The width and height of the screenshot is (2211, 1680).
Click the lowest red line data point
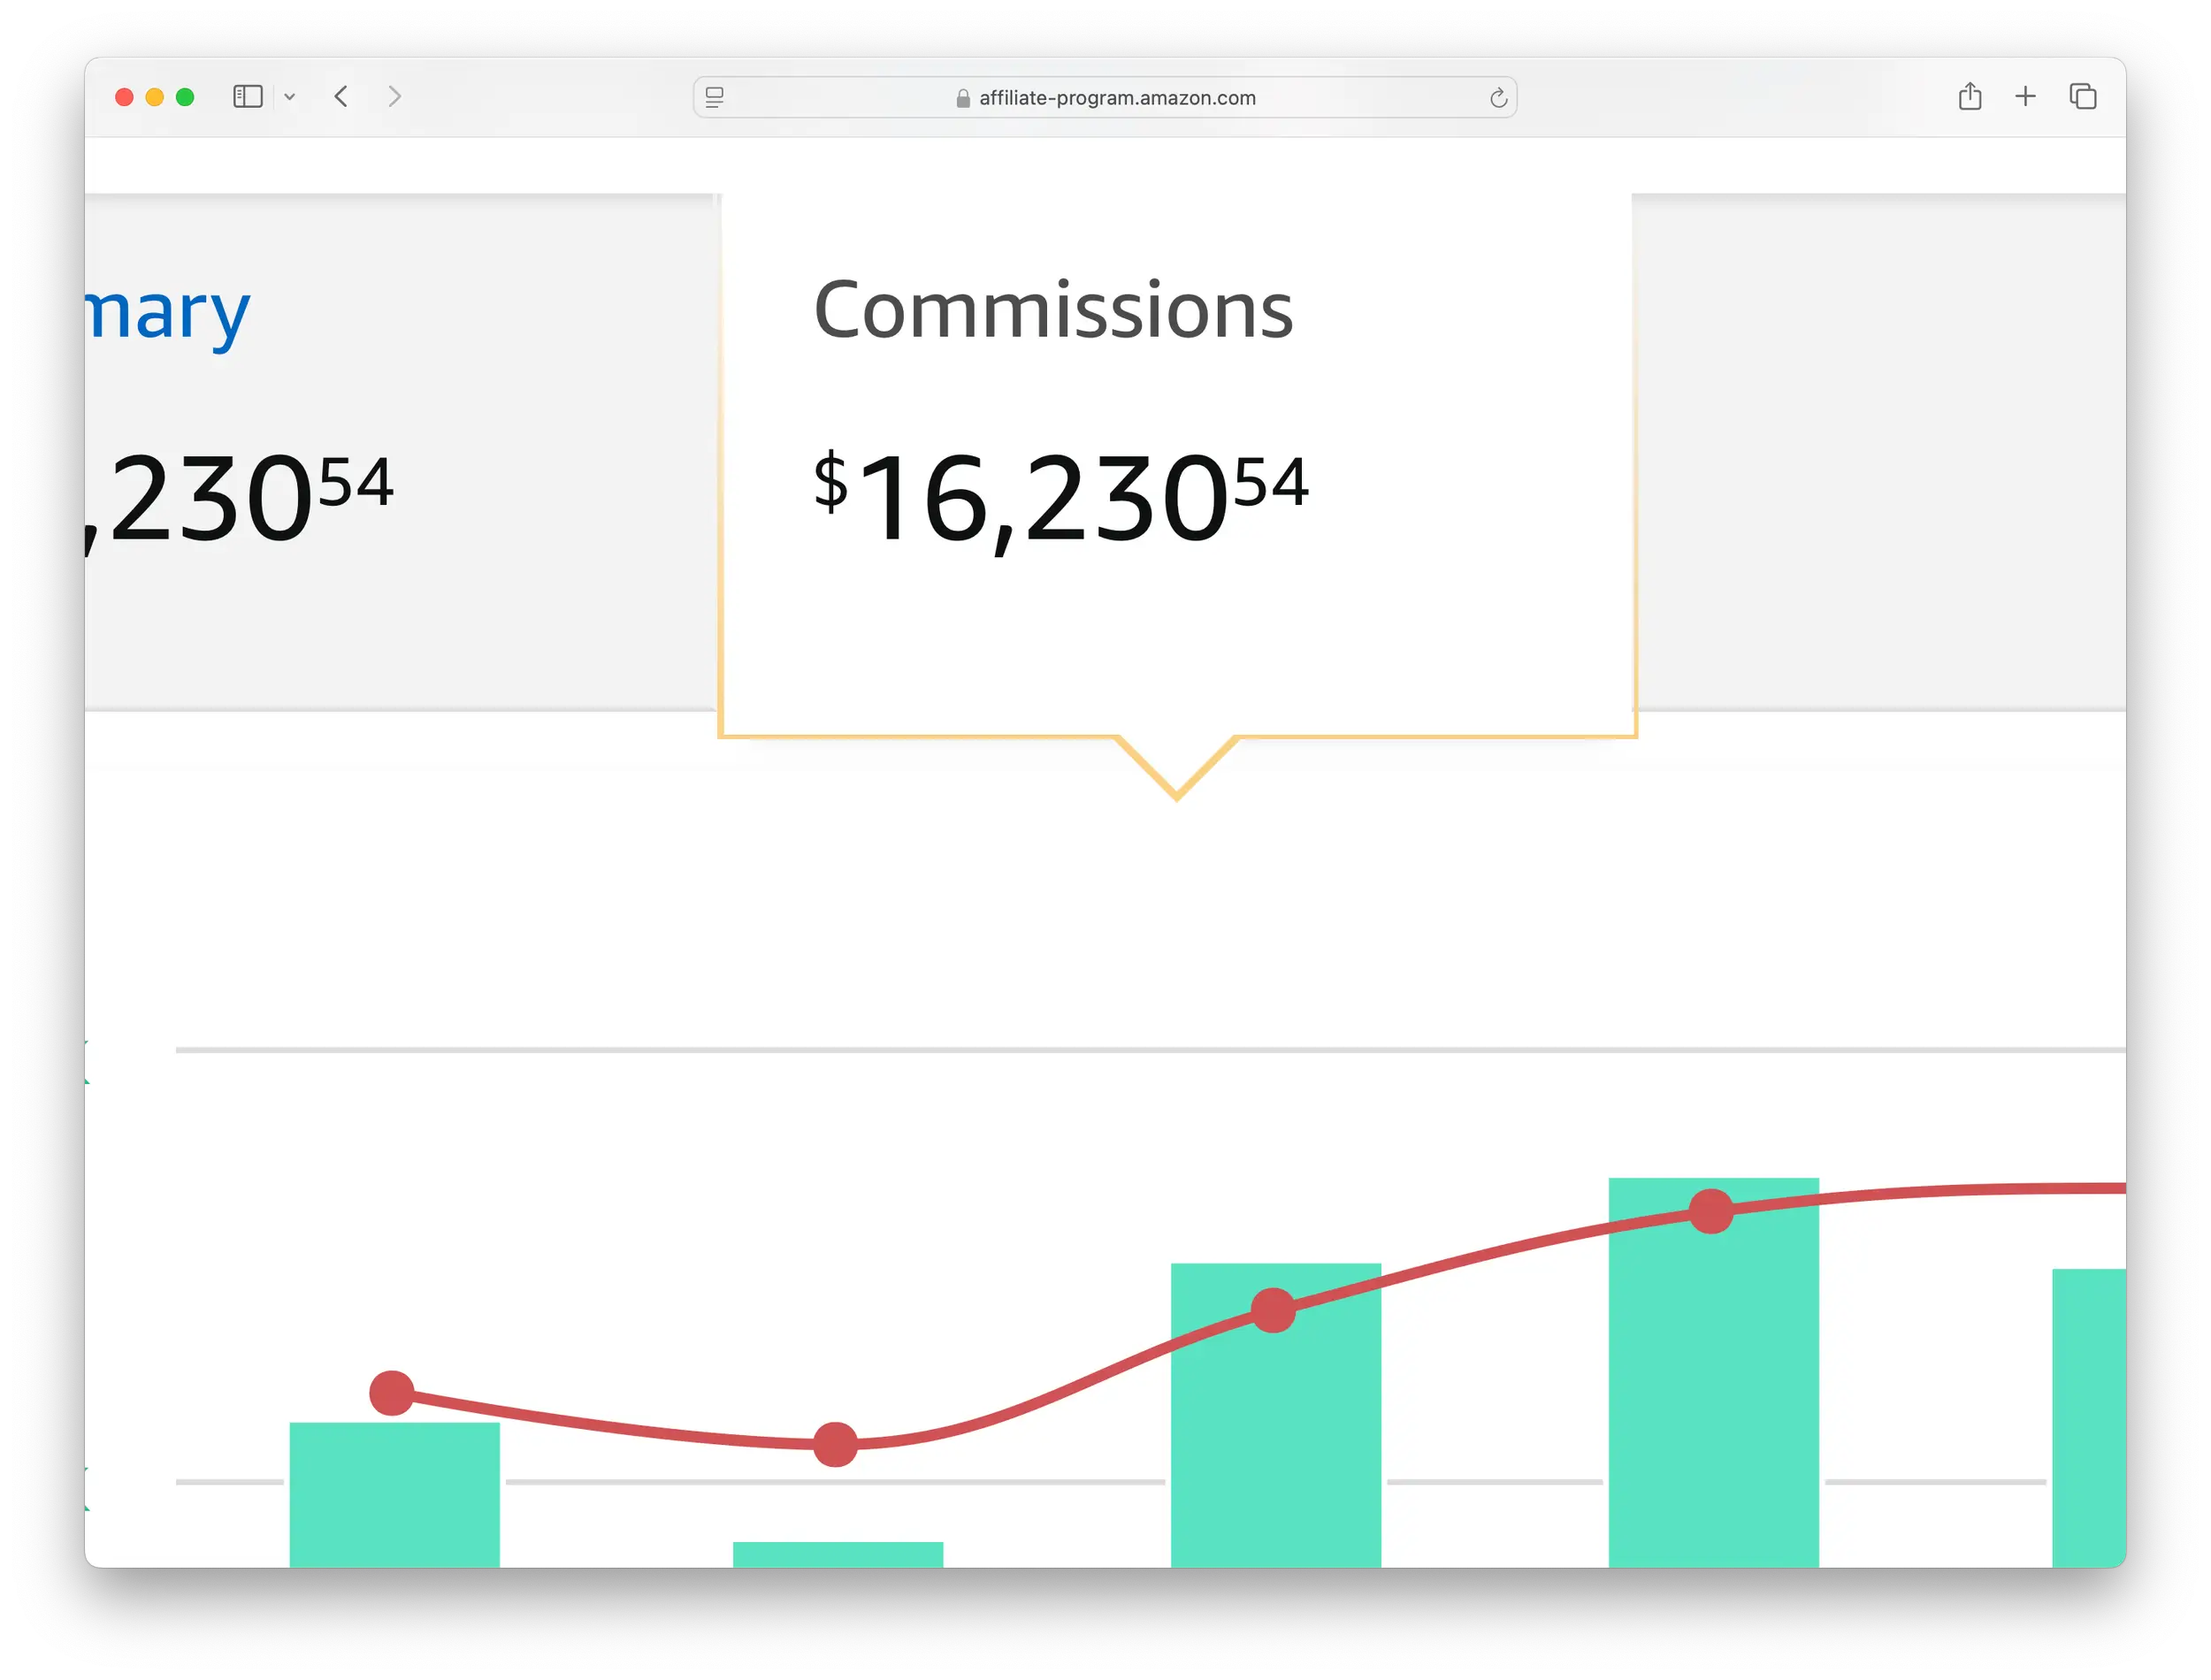(x=835, y=1444)
